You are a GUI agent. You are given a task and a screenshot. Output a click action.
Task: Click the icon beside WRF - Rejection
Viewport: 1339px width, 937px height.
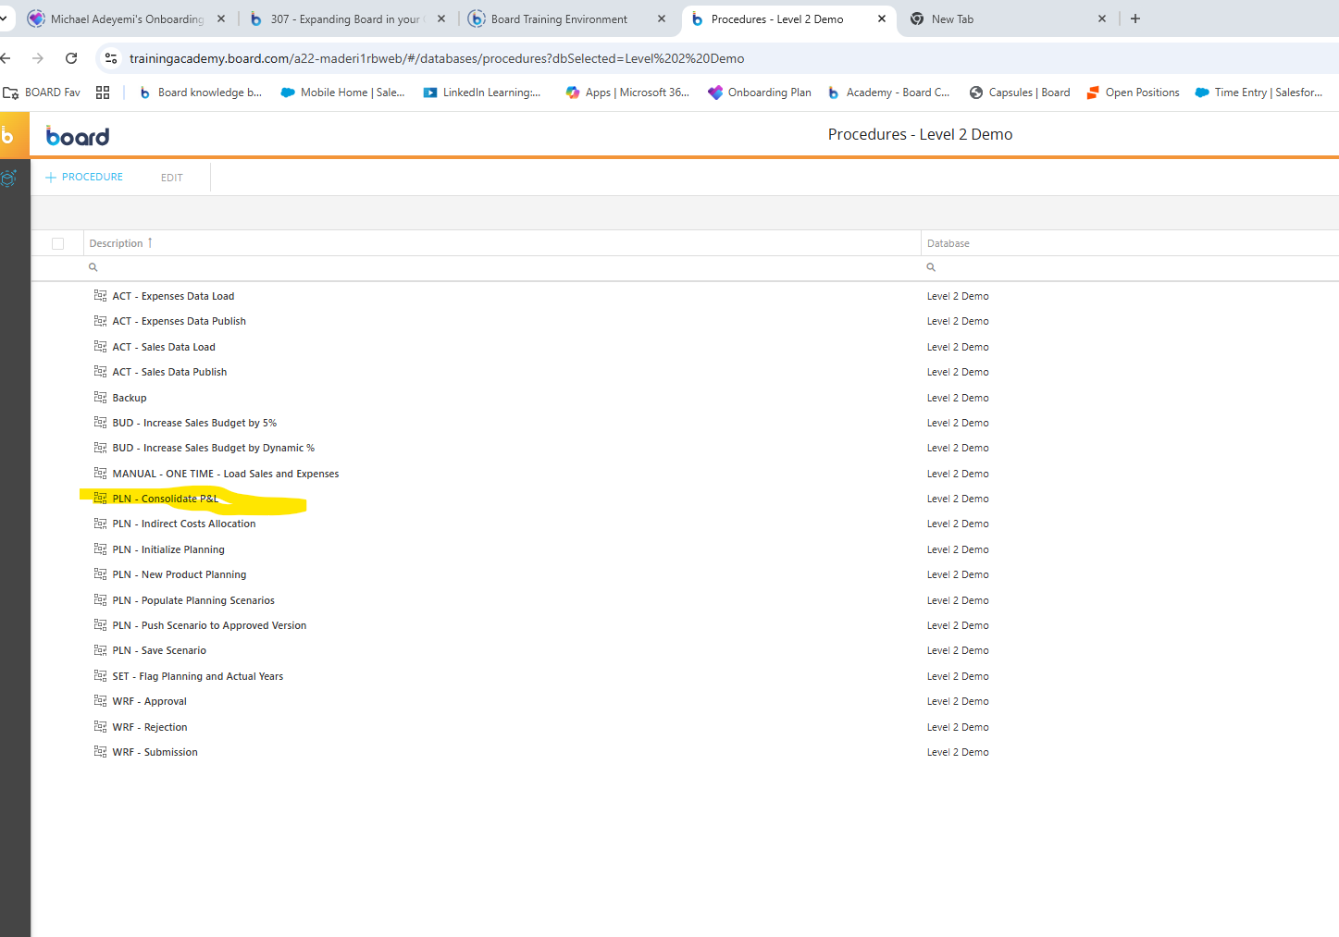click(x=100, y=726)
